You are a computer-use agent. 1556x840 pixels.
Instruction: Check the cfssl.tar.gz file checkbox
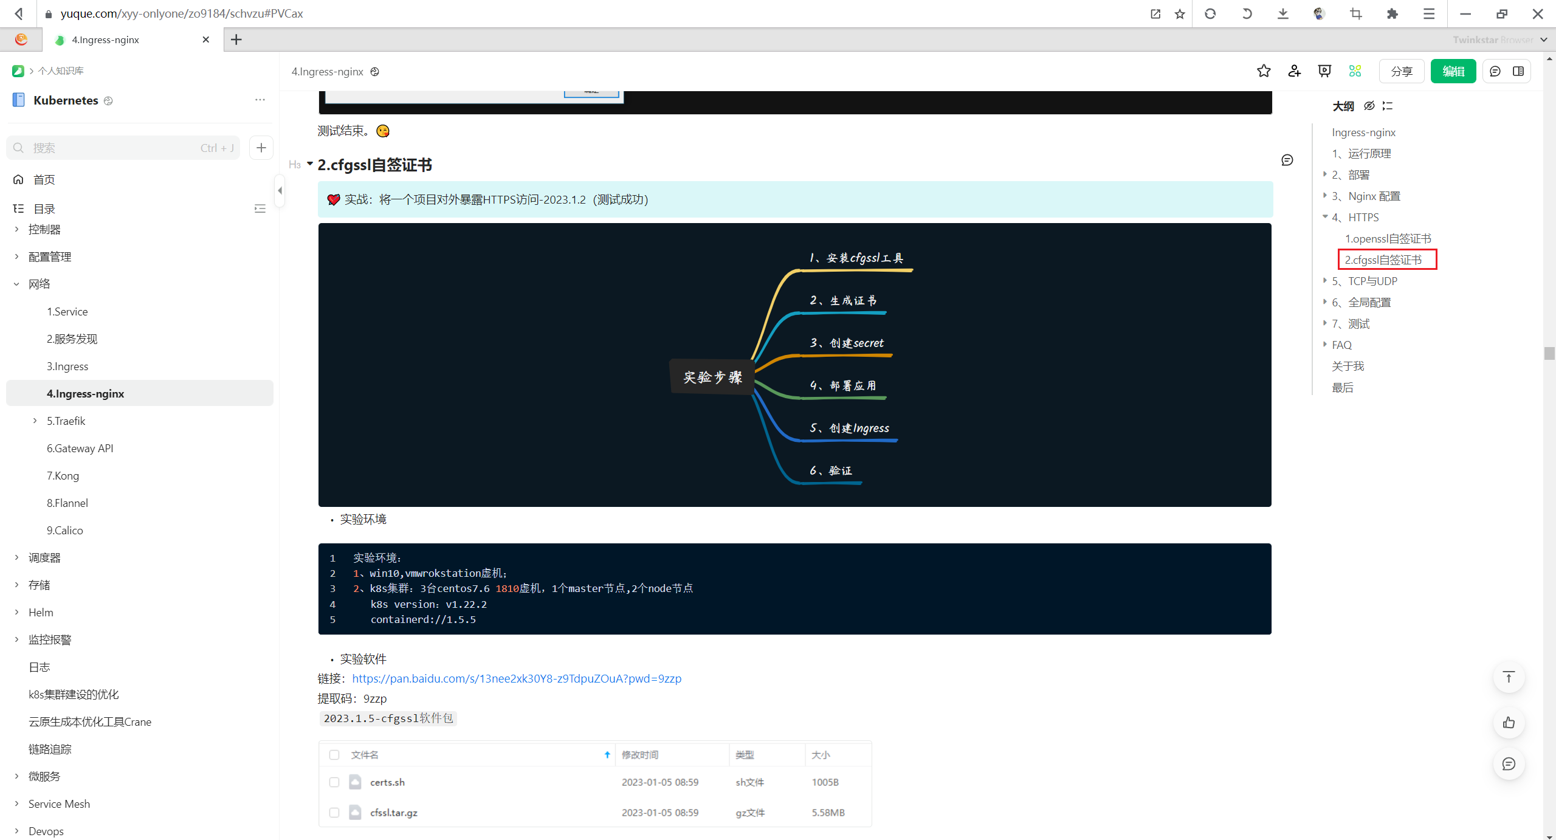[334, 812]
